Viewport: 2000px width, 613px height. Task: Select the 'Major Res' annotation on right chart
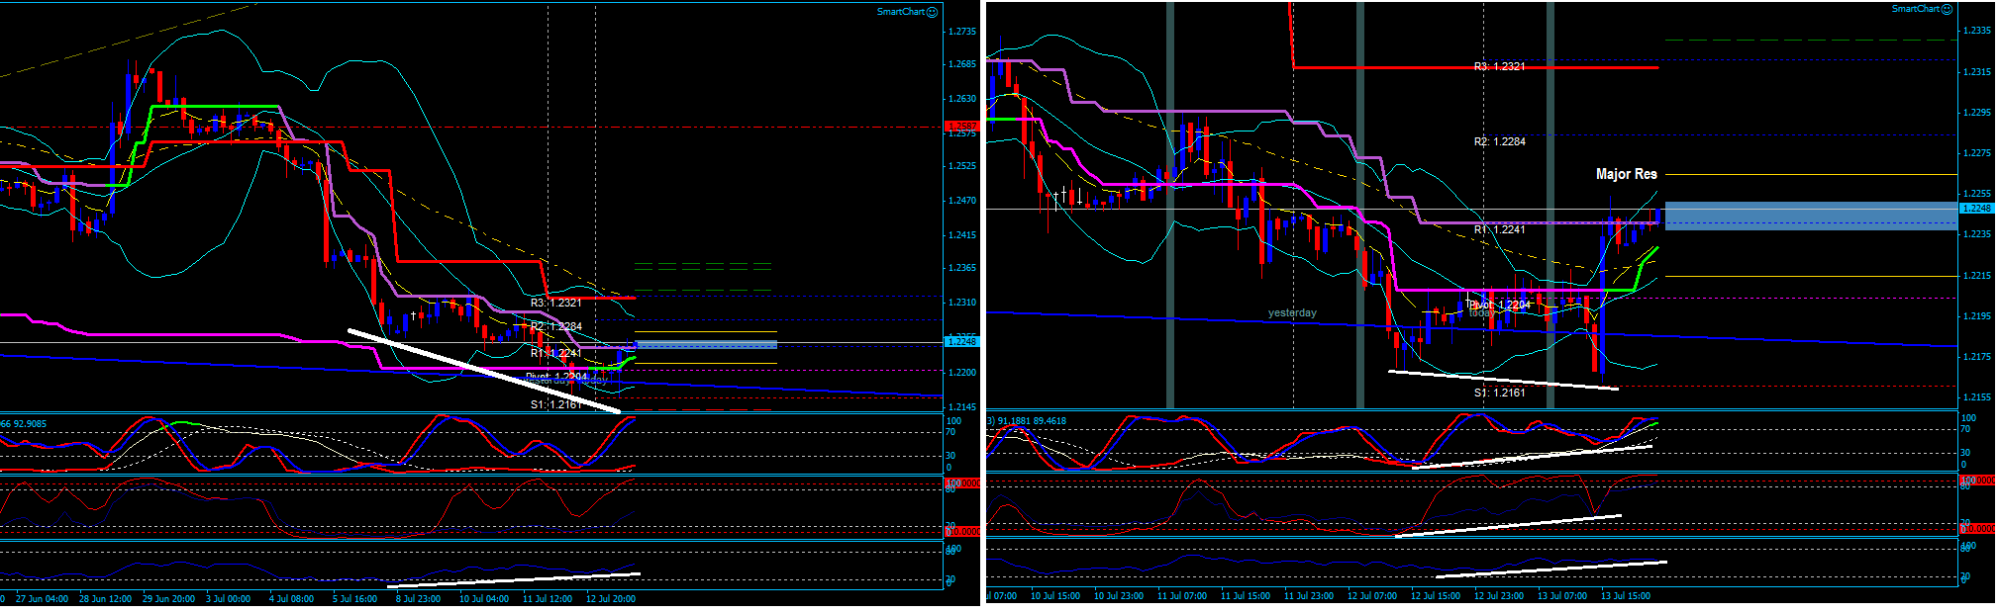click(x=1626, y=174)
